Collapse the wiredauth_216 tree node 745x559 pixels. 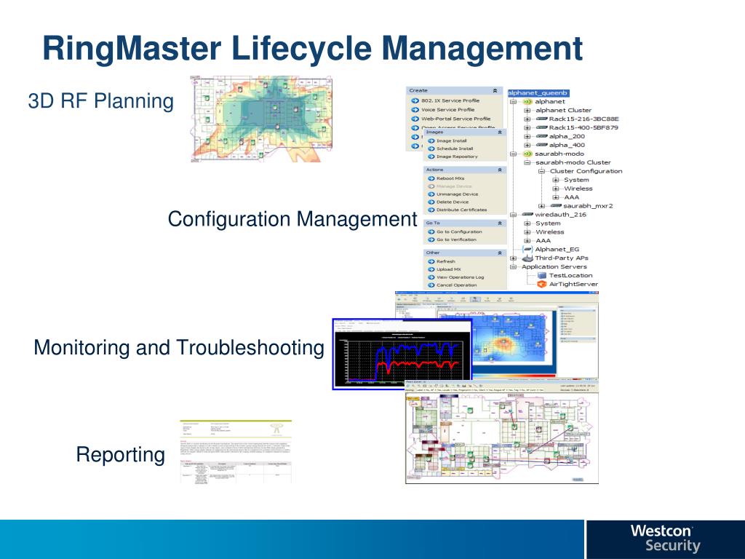coord(513,215)
